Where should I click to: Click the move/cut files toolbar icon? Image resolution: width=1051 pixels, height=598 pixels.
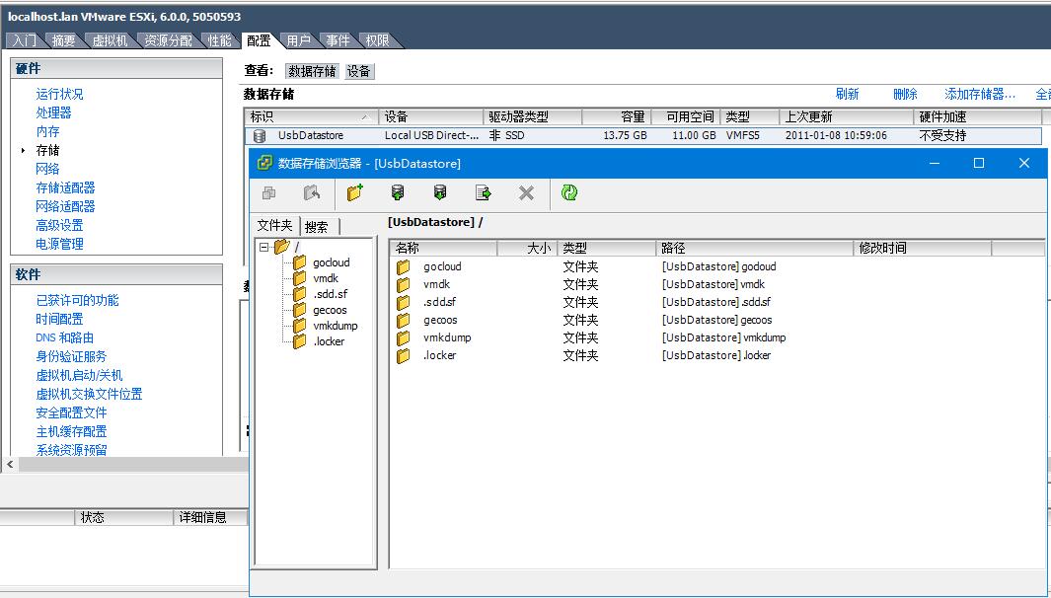[x=312, y=193]
